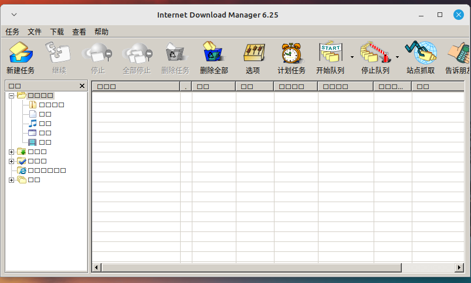Select the film strip video category
This screenshot has height=283, width=471.
click(33, 142)
